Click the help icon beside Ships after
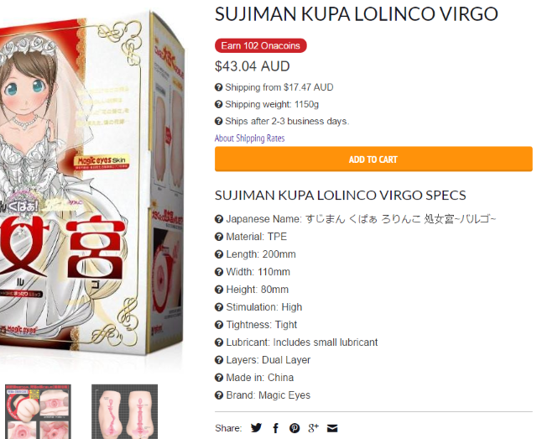This screenshot has width=537, height=439. point(218,121)
